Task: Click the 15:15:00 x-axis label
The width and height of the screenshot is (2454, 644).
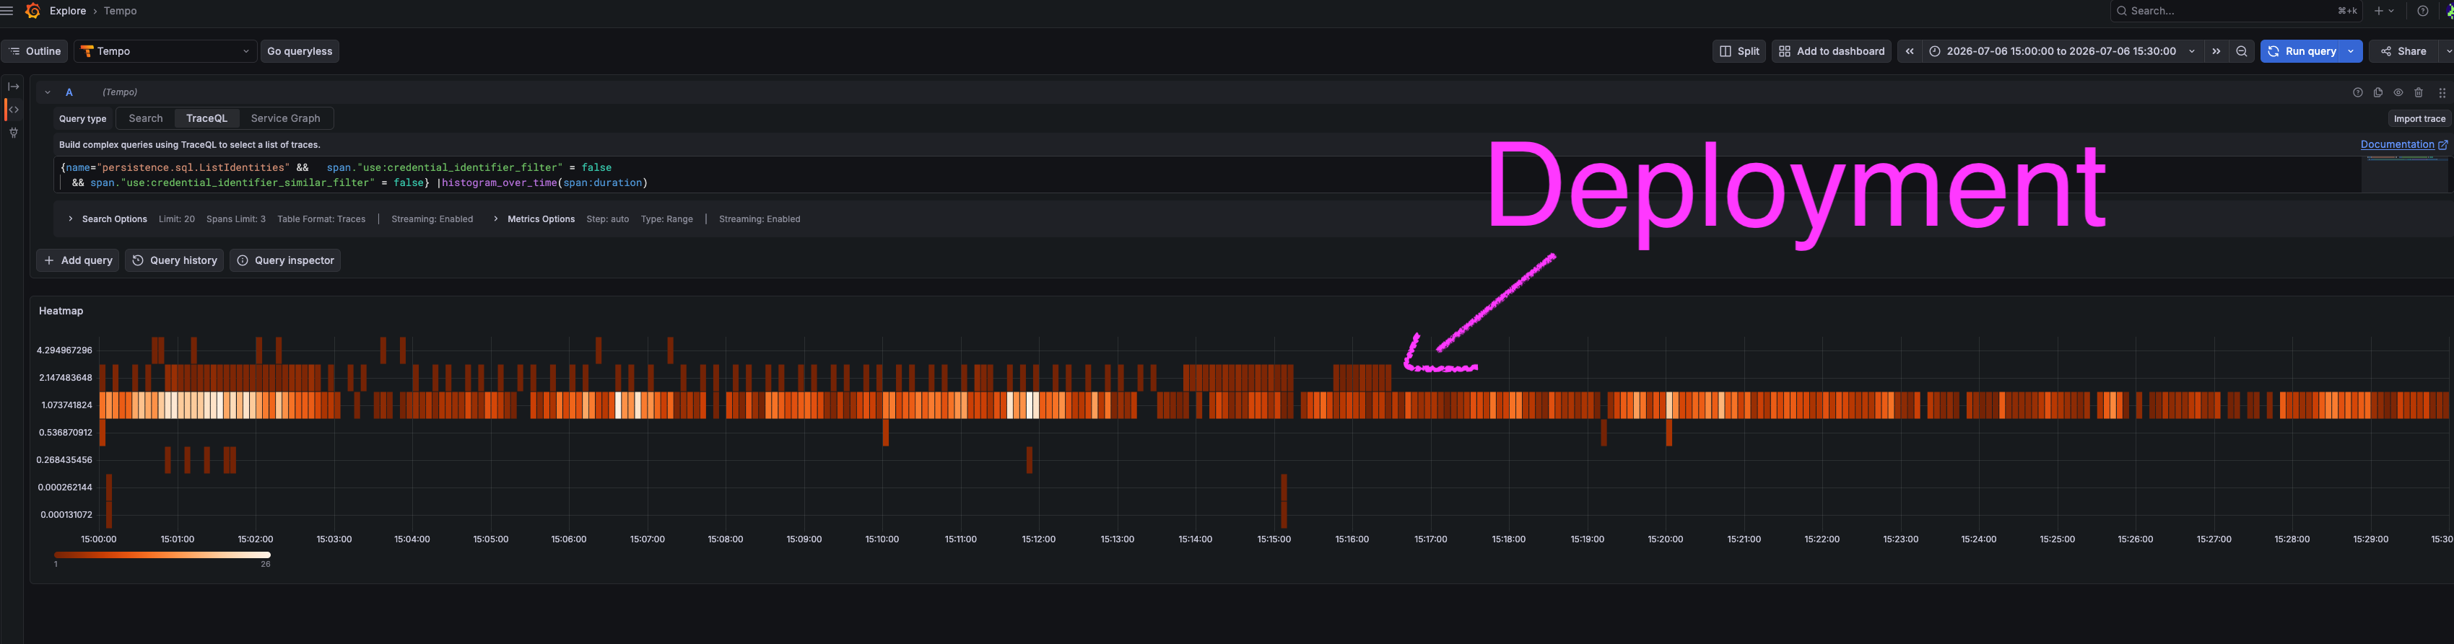Action: pos(1274,539)
